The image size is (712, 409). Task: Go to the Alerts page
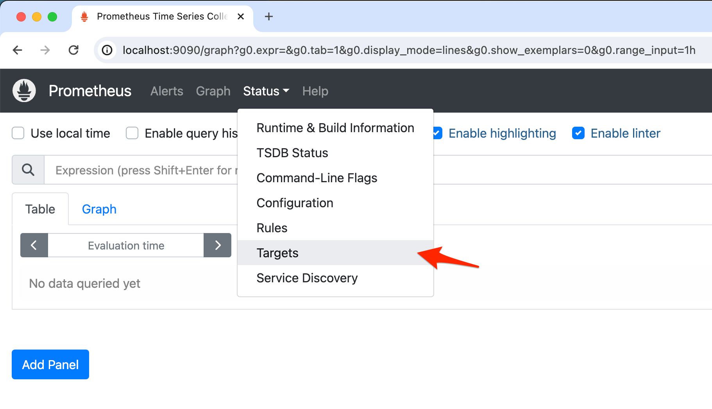pos(167,91)
